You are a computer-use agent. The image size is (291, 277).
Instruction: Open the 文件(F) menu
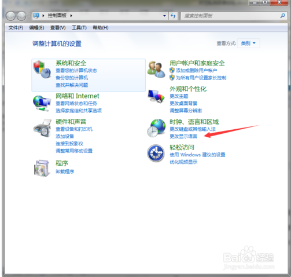pyautogui.click(x=16, y=28)
